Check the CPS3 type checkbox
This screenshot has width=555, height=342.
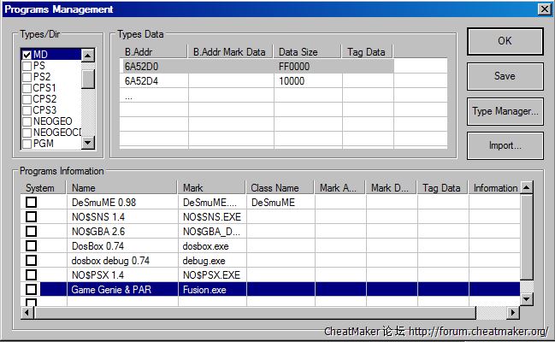(x=27, y=110)
